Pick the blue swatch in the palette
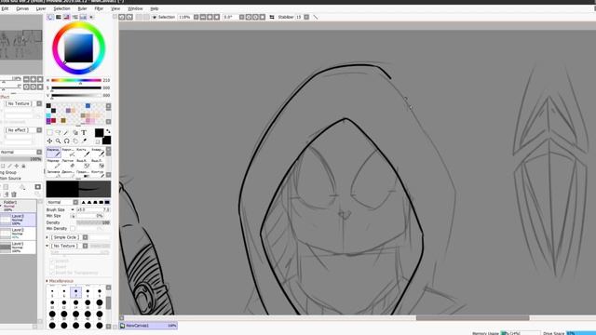This screenshot has height=335, width=596. coord(88,105)
